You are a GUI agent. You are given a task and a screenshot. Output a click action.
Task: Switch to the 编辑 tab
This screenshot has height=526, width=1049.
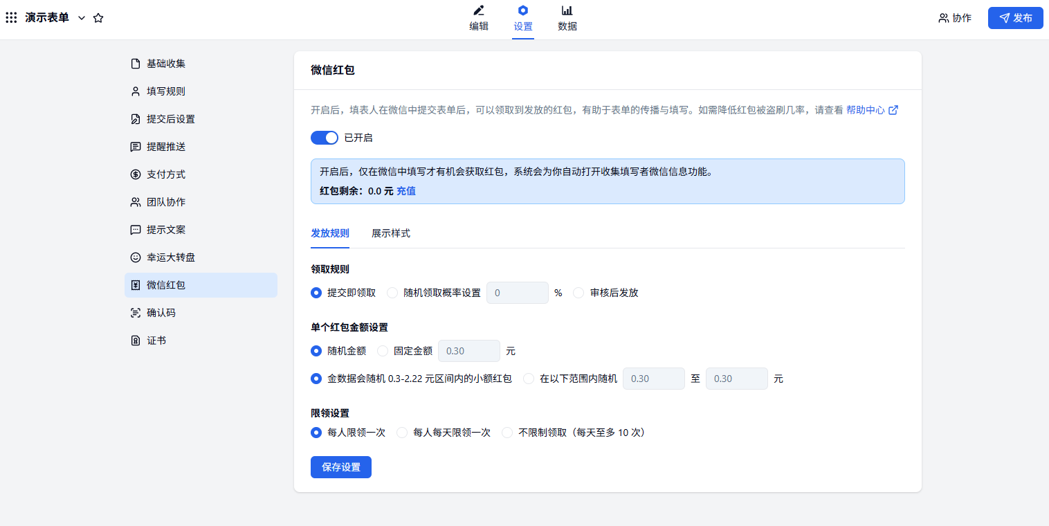[479, 19]
